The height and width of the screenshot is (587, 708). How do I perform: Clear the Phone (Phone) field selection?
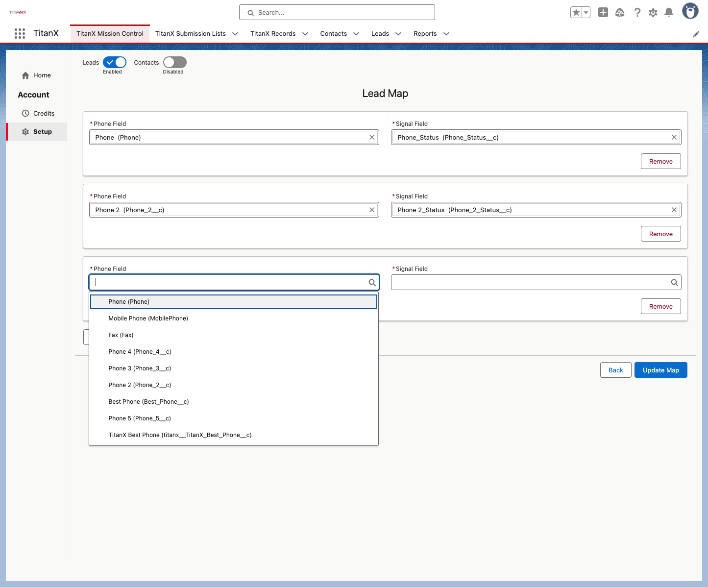click(372, 137)
